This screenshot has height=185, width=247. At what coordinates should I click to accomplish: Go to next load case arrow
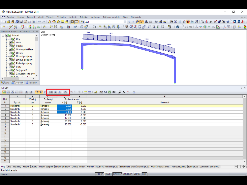point(133,22)
